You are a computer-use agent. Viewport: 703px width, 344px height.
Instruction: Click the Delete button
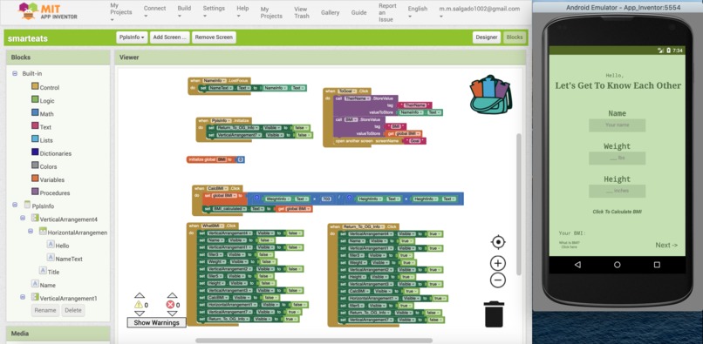tap(73, 310)
